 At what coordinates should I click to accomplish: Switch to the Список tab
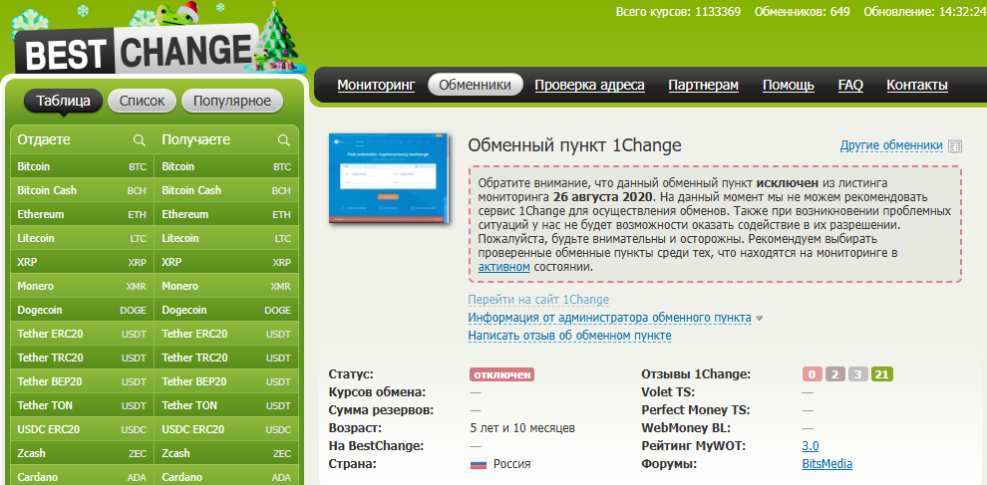(x=142, y=101)
